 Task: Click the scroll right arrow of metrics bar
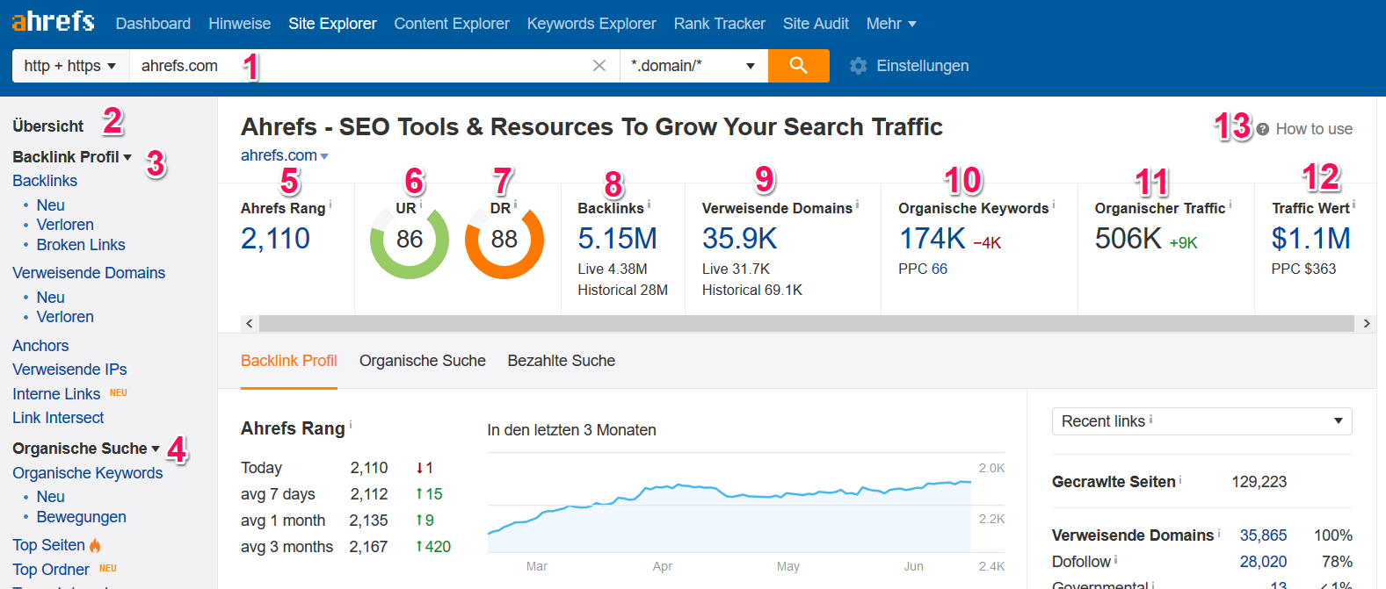coord(1367,324)
